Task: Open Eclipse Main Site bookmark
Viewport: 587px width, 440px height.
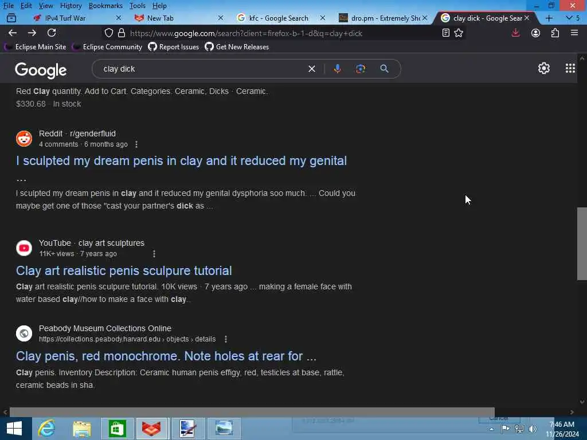Action: coord(35,47)
